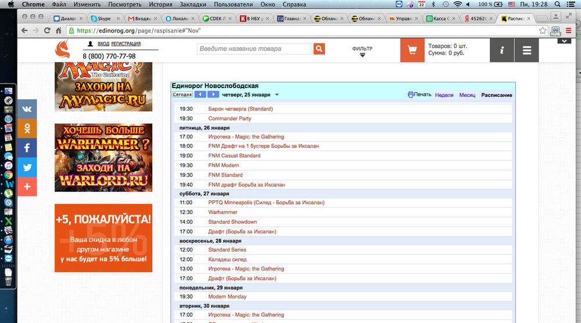
Task: Open date picker arrow next to четверг, 25 января
Action: click(277, 95)
